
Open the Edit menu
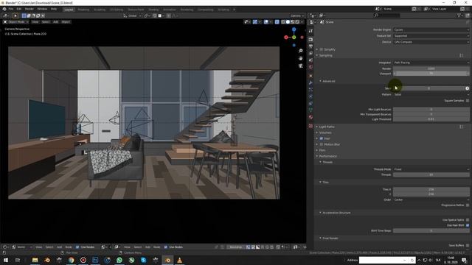click(19, 10)
